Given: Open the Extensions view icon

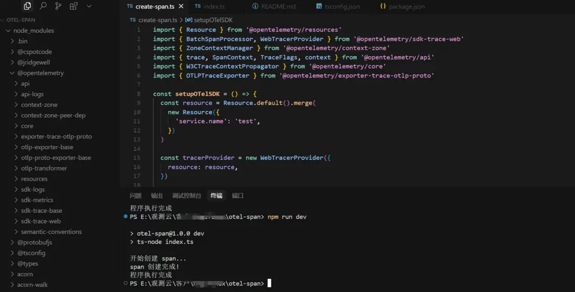Looking at the screenshot, I should coord(73,6).
